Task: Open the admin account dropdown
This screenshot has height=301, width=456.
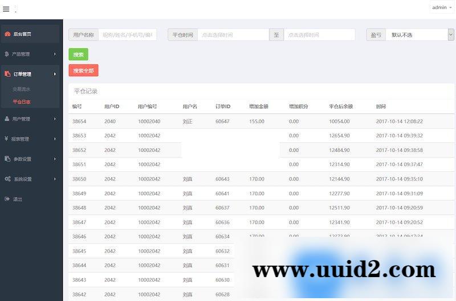Action: point(442,7)
